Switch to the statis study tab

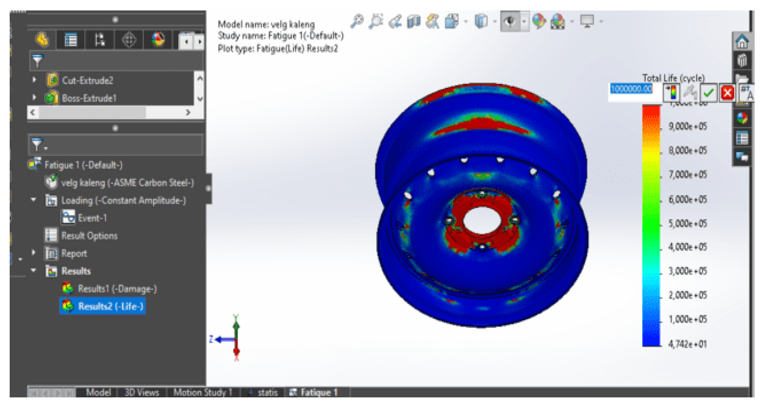click(x=267, y=392)
